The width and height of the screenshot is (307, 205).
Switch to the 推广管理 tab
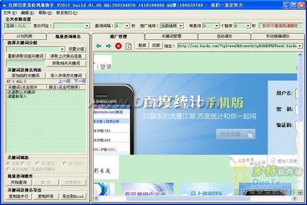pyautogui.click(x=118, y=37)
